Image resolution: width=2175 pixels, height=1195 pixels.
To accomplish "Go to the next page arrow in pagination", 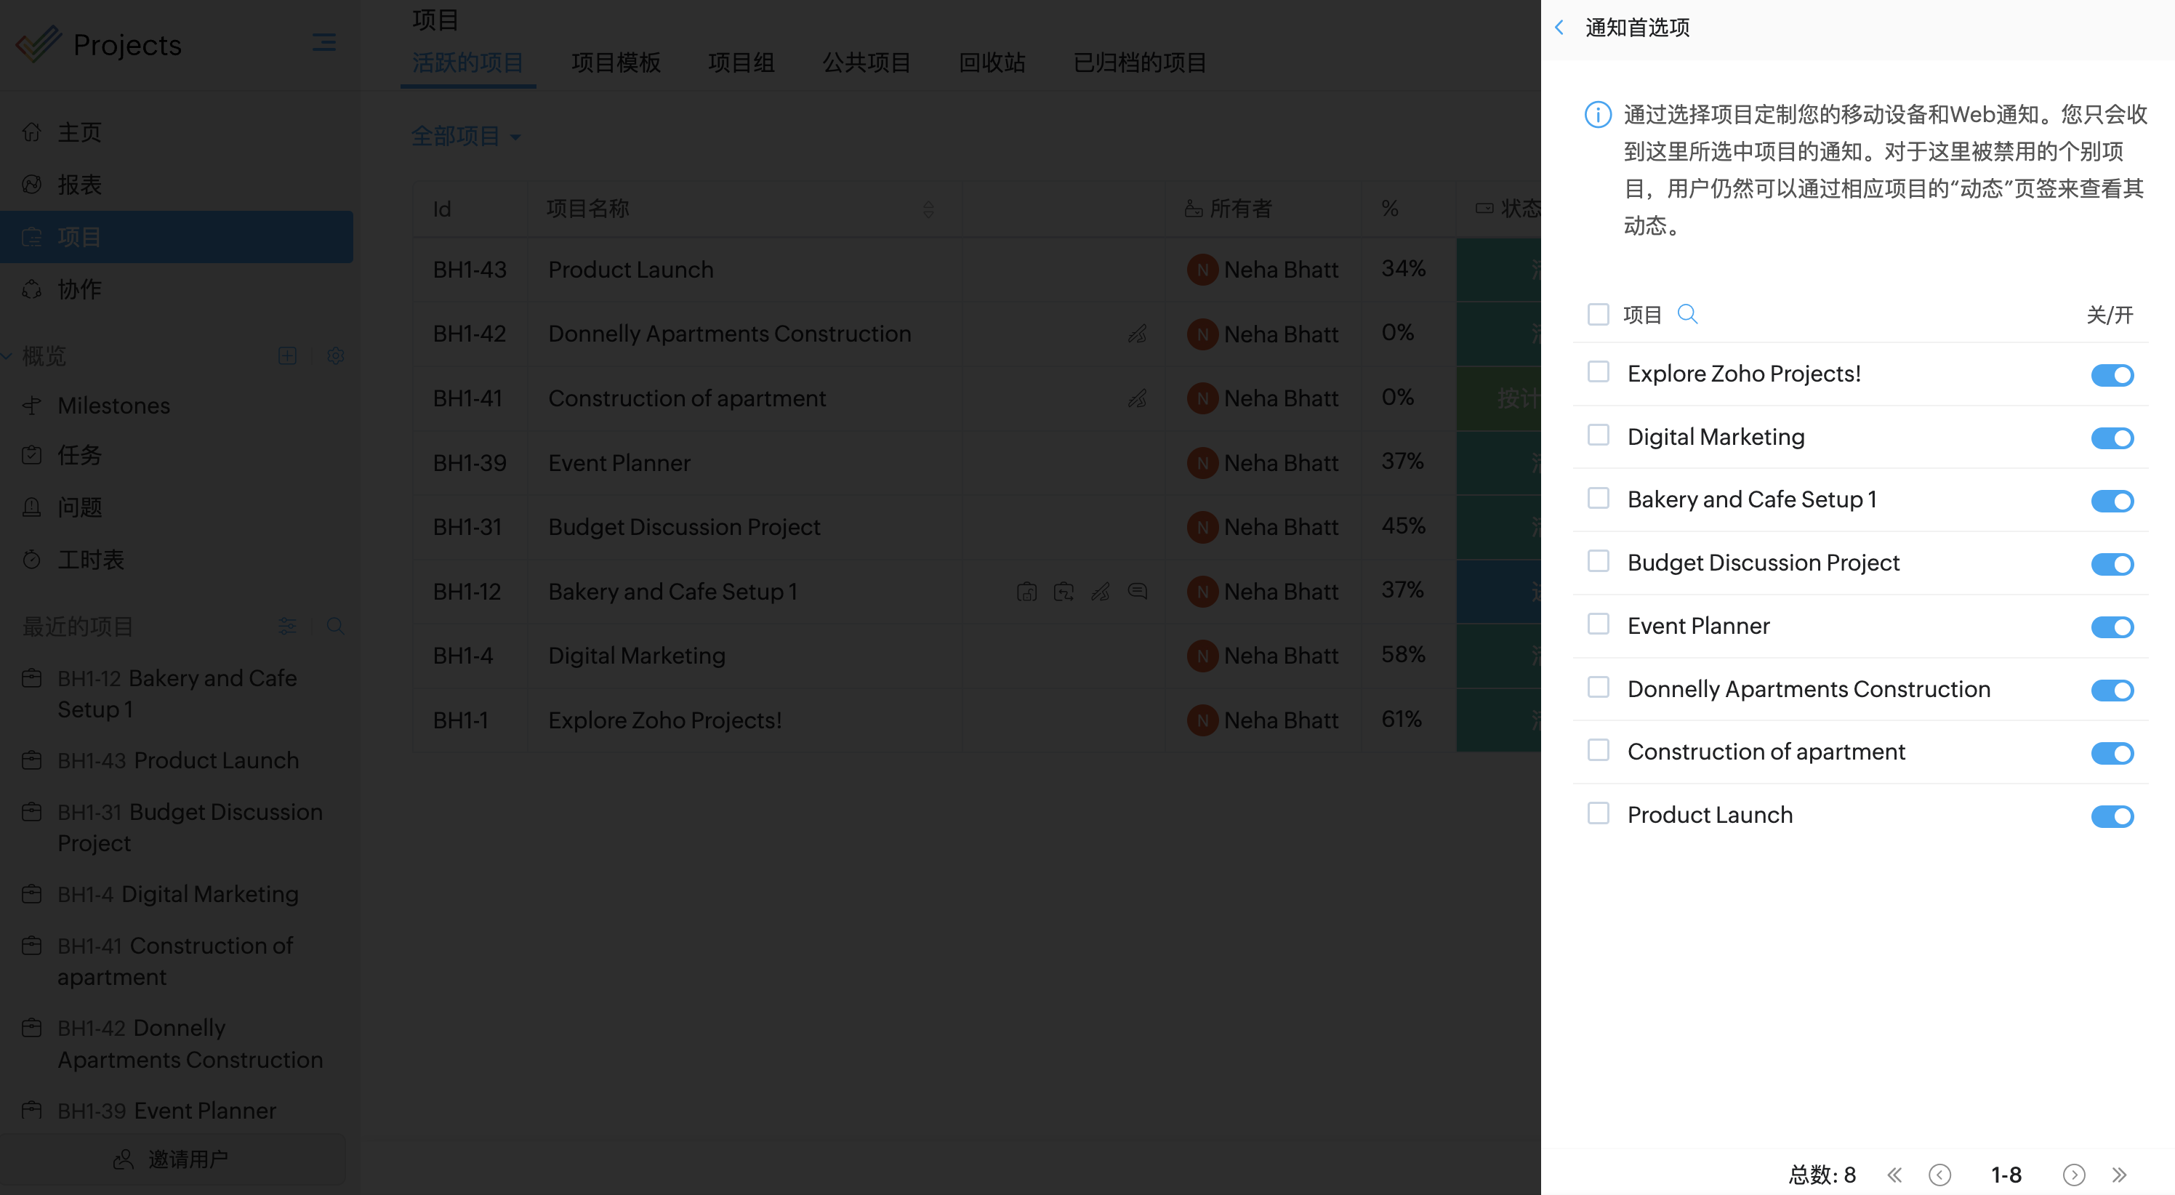I will (x=2074, y=1174).
